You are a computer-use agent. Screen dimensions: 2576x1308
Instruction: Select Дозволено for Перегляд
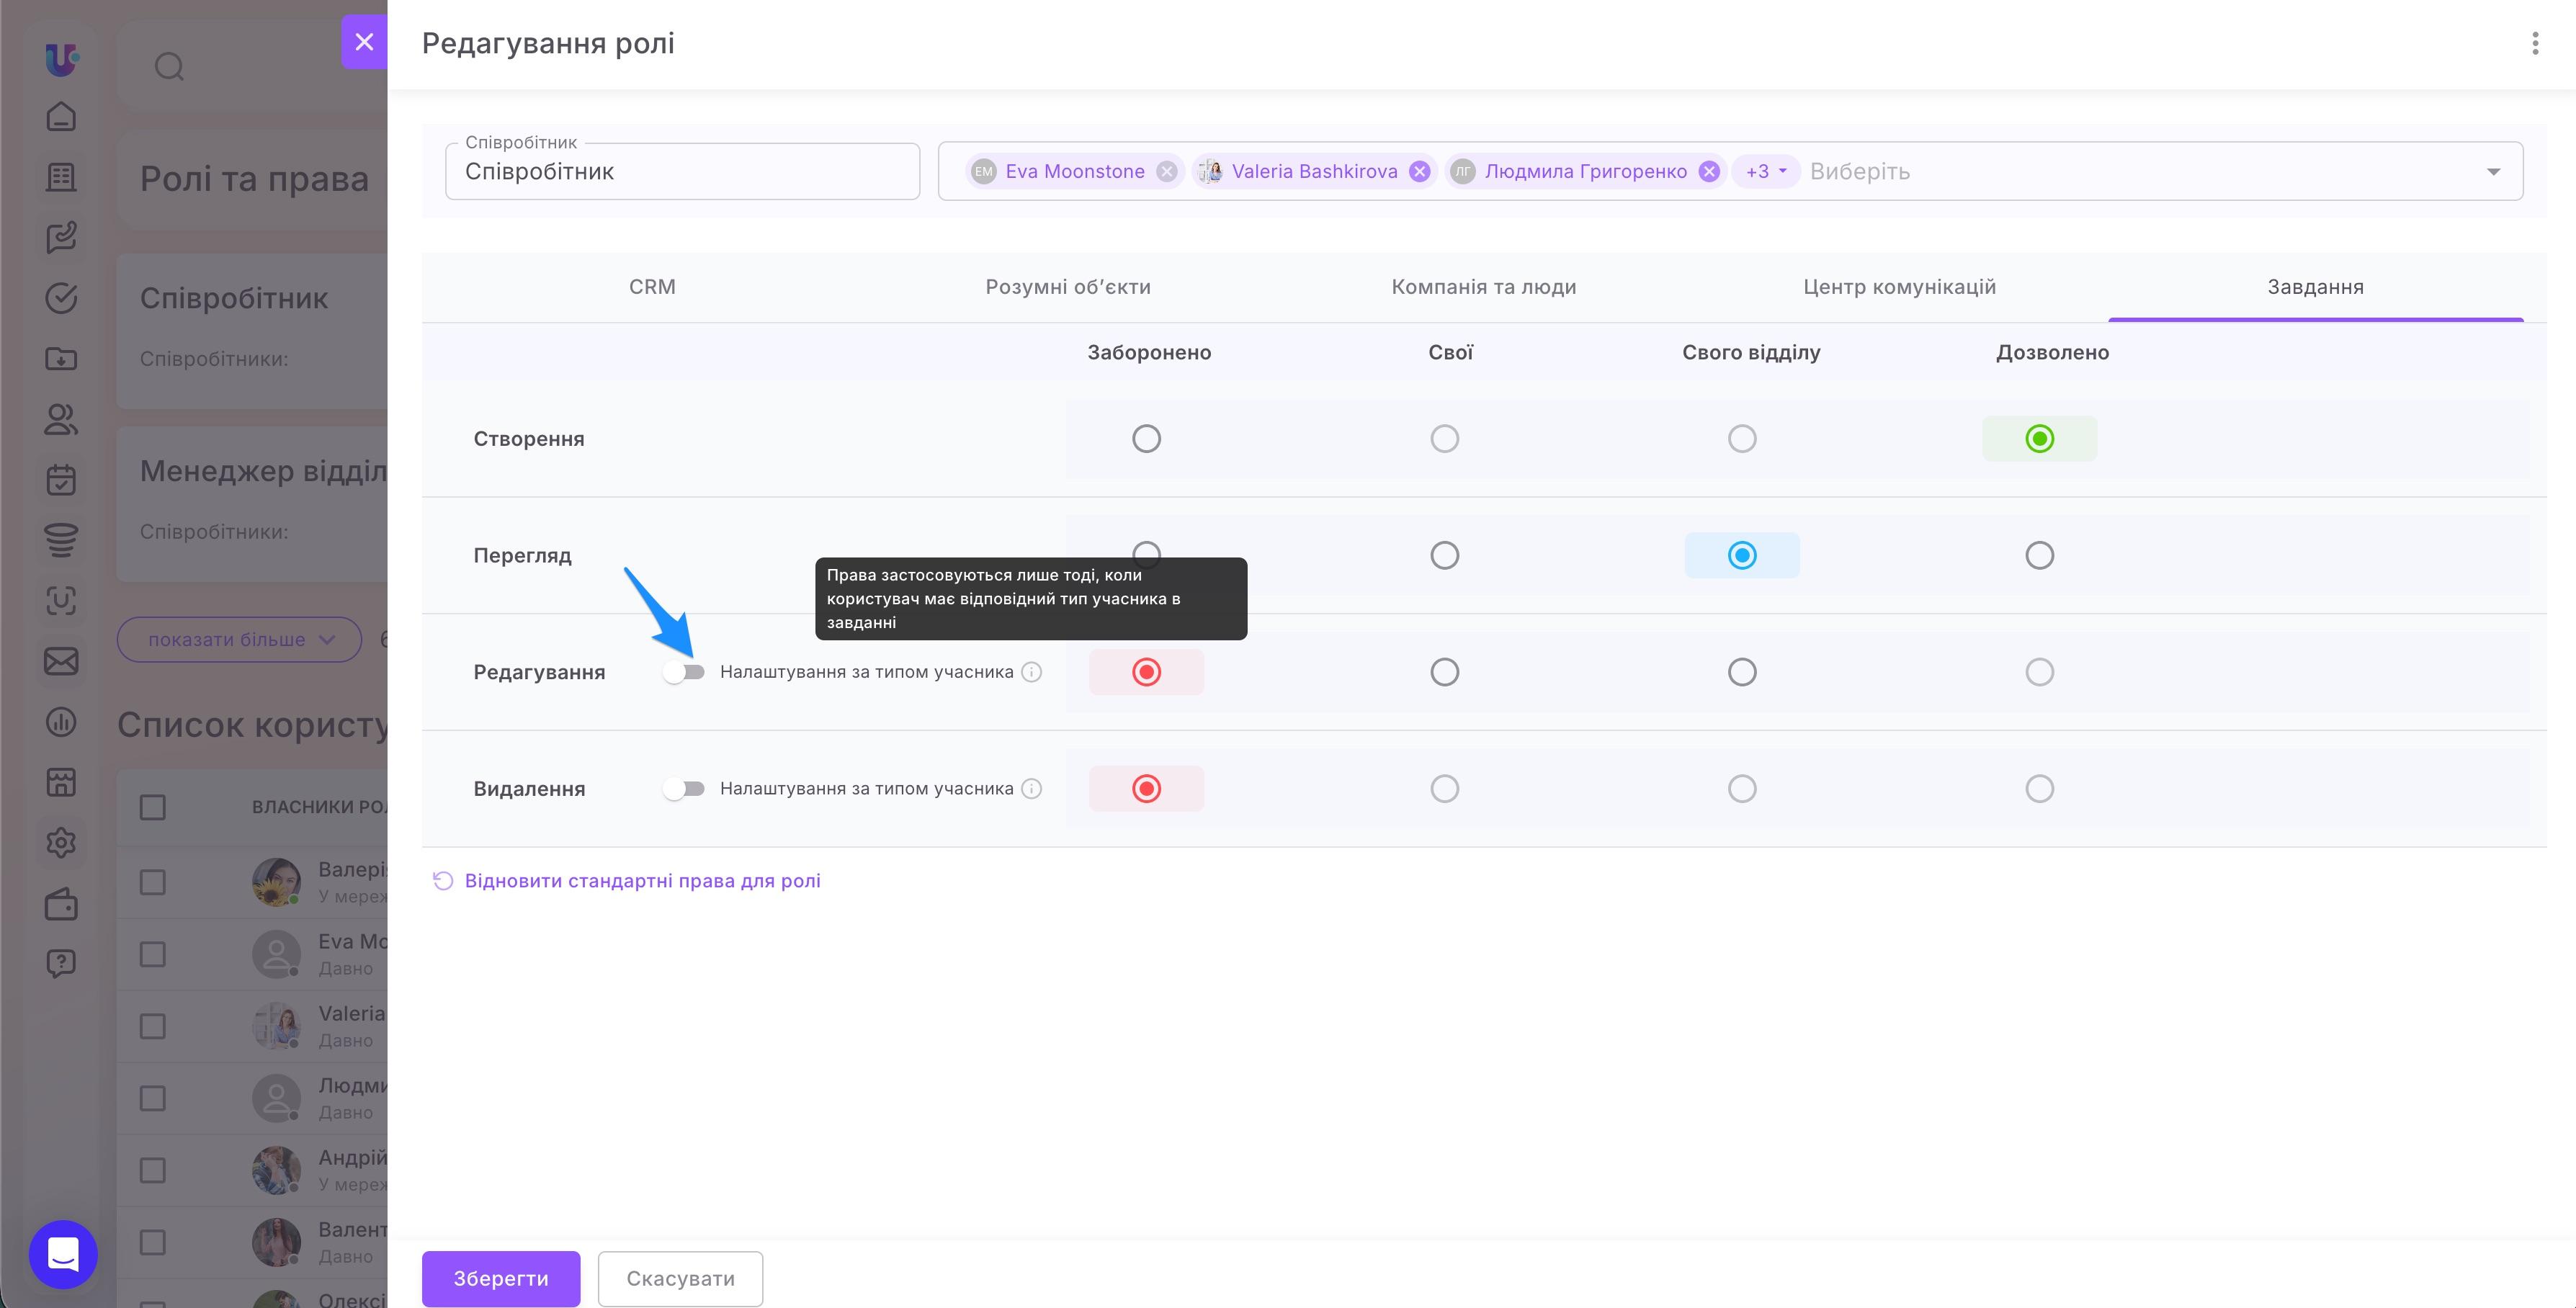(2039, 555)
